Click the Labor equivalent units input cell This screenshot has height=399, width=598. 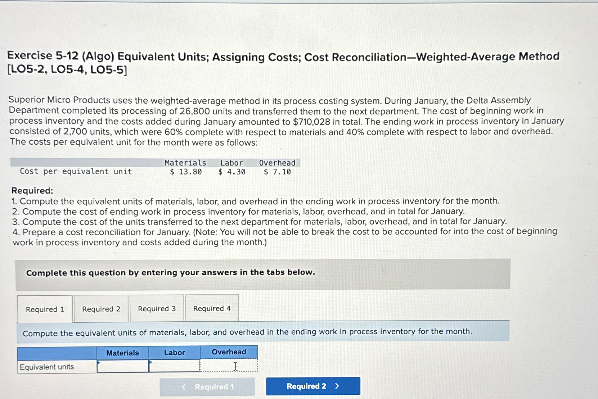(x=174, y=366)
